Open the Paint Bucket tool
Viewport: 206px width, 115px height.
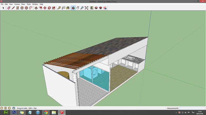68,8
